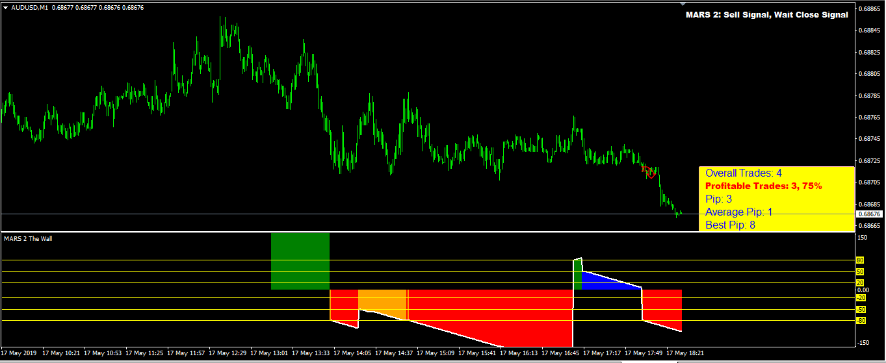Click the indicator level label -50

click(x=860, y=310)
